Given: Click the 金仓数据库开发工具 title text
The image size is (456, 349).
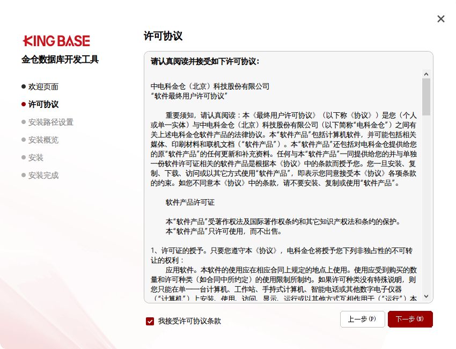Looking at the screenshot, I should (60, 60).
